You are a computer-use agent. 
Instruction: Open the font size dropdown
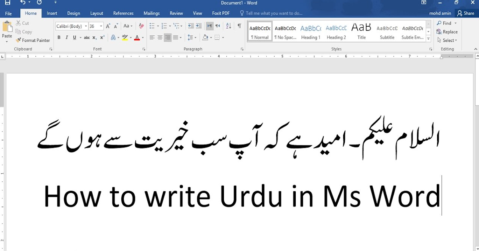[101, 26]
